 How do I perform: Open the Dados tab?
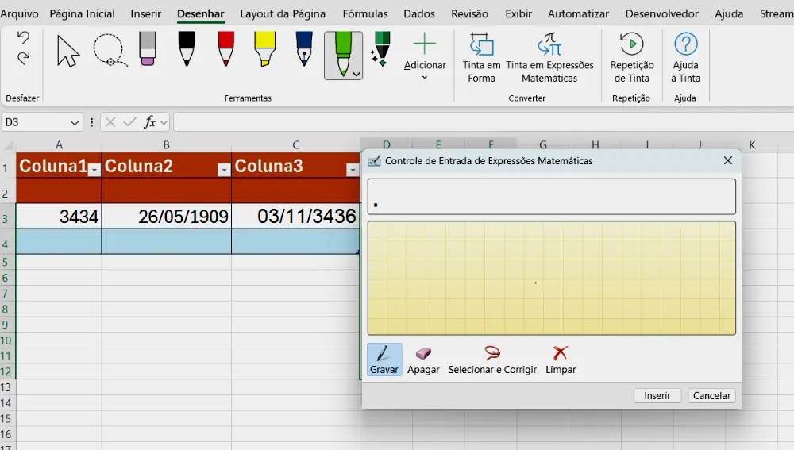(x=419, y=13)
